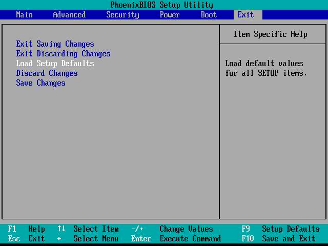Switch to the Advanced tab

click(69, 14)
